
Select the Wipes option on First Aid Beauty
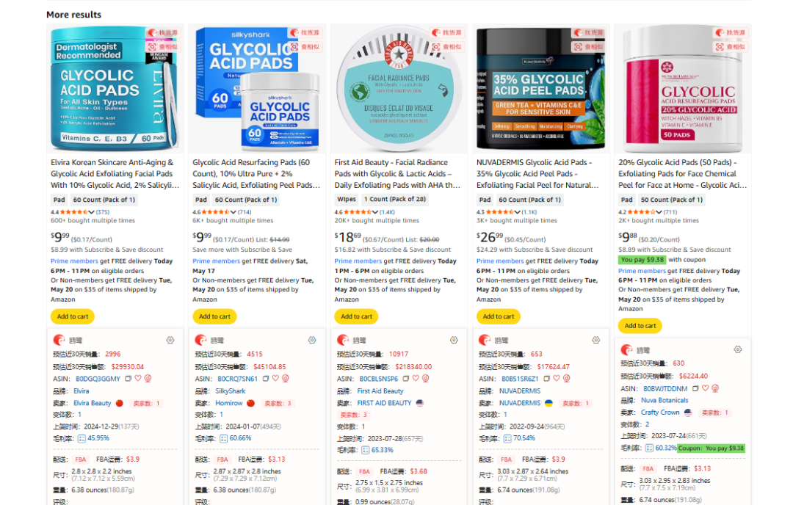[347, 199]
